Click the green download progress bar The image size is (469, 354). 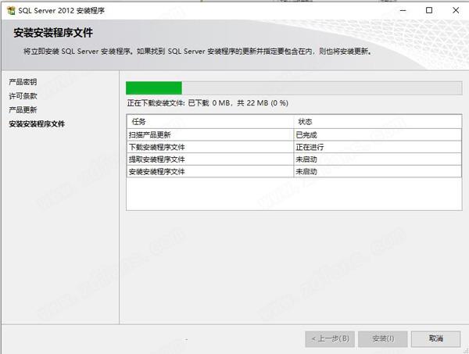294,88
